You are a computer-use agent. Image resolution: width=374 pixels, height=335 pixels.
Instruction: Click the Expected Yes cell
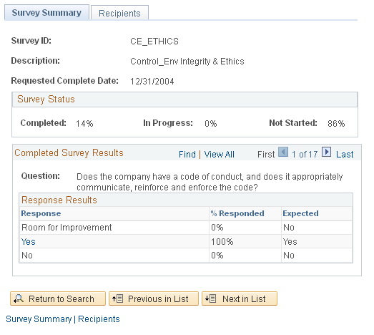tap(290, 242)
